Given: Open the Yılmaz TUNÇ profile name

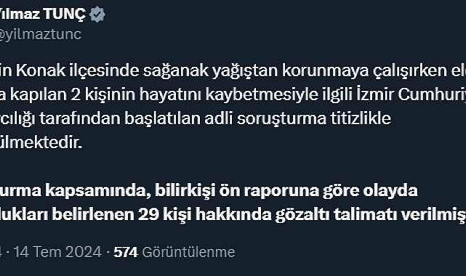Looking at the screenshot, I should click(42, 14).
